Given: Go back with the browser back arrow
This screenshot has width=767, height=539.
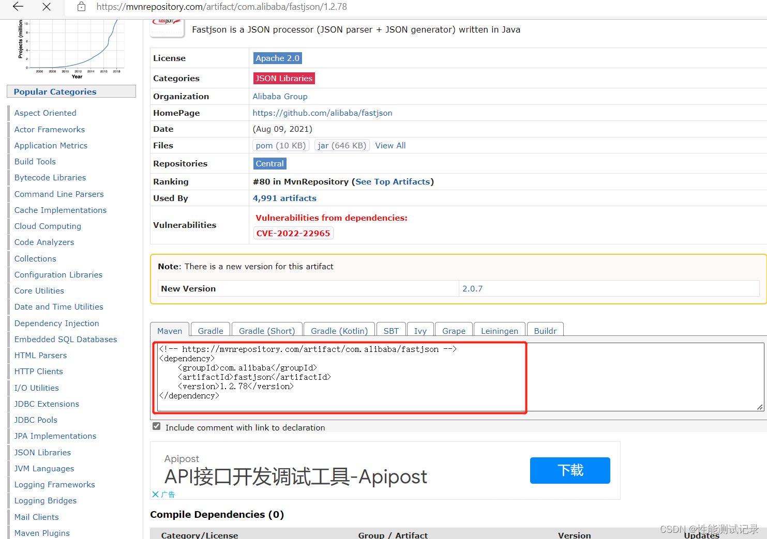Looking at the screenshot, I should 18,7.
